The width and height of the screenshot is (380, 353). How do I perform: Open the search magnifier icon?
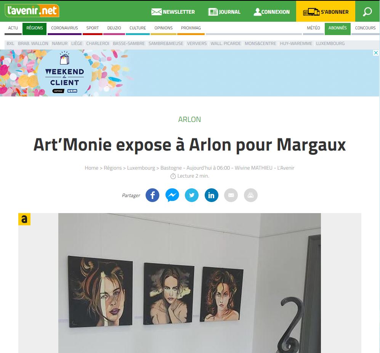pyautogui.click(x=367, y=12)
